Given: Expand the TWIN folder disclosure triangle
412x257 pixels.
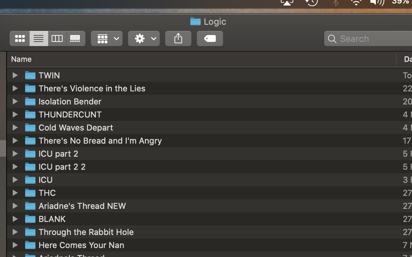Looking at the screenshot, I should 15,75.
